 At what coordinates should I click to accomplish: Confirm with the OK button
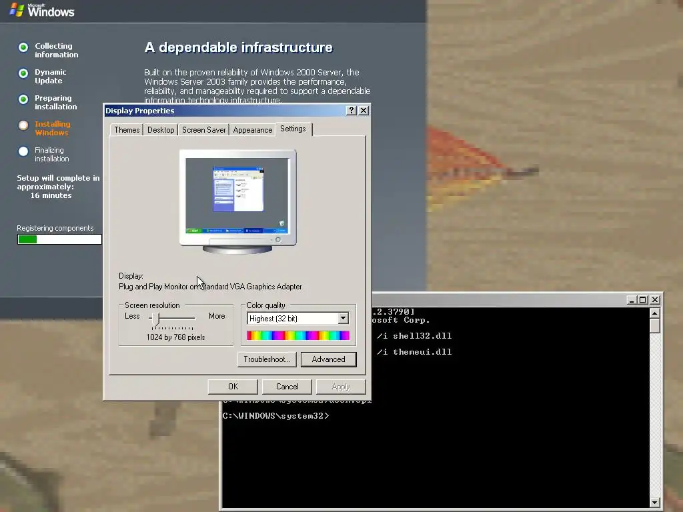pyautogui.click(x=233, y=387)
